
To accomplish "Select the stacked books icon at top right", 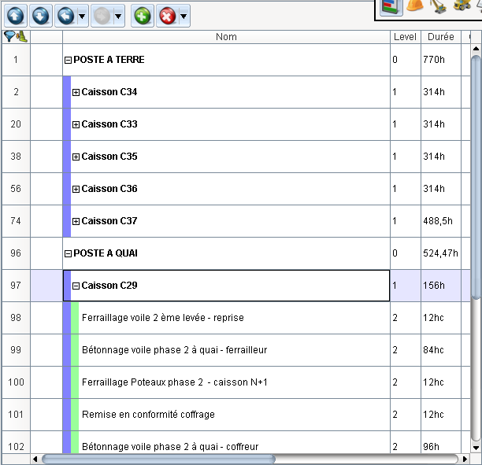I will tap(388, 6).
